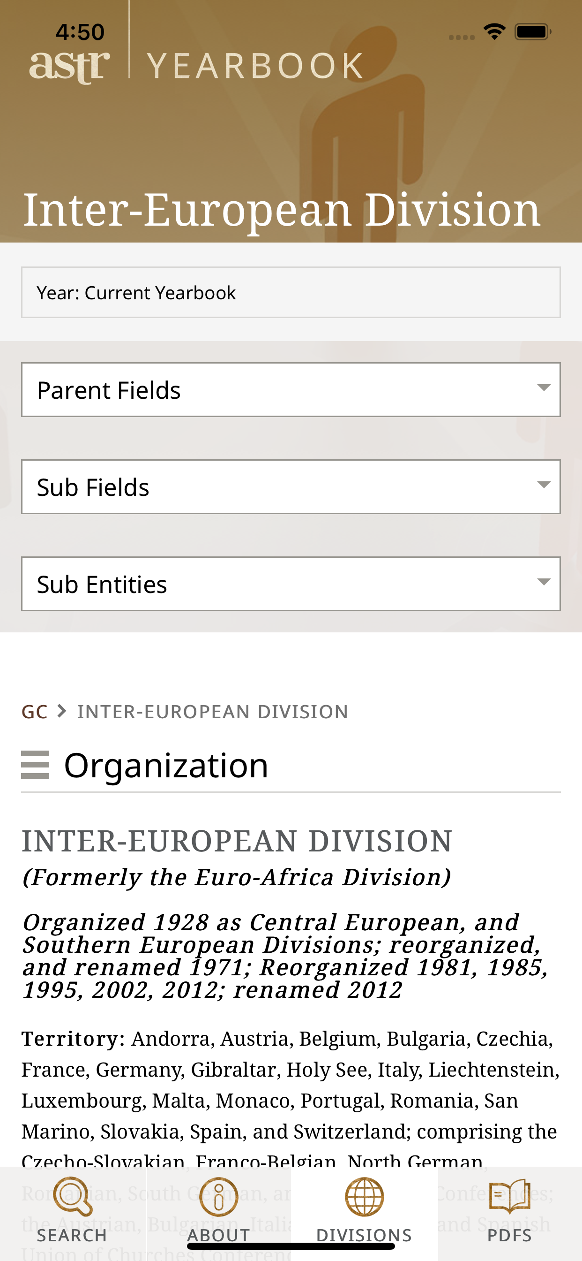Expand the Parent Fields dropdown

291,390
